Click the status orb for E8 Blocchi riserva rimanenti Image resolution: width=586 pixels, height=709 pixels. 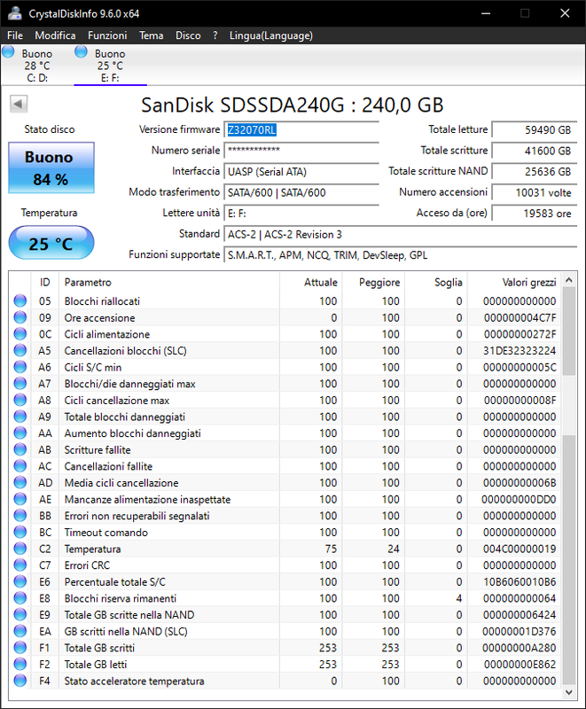tap(20, 597)
